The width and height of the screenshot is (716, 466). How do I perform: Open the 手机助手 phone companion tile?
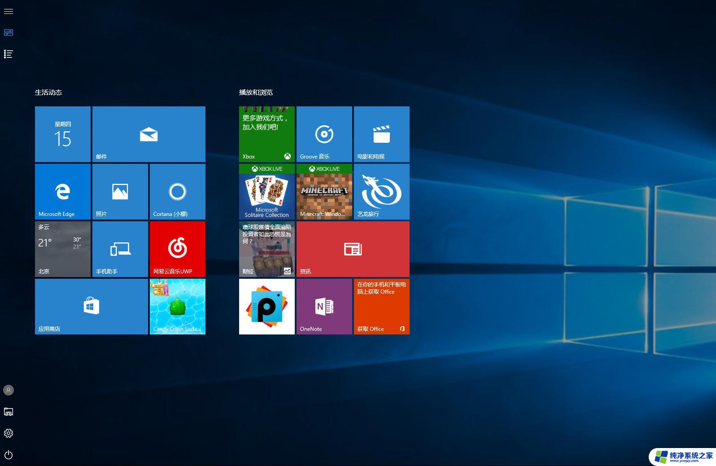pyautogui.click(x=120, y=249)
